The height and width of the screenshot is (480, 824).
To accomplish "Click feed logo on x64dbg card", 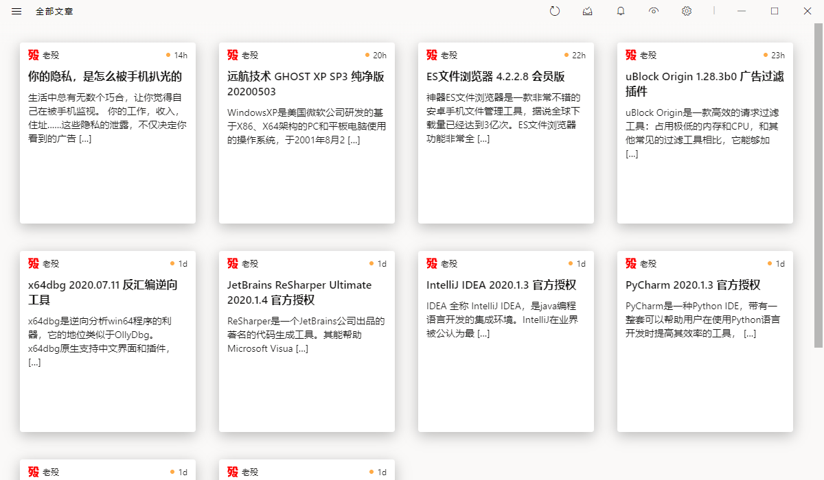I will [x=34, y=263].
